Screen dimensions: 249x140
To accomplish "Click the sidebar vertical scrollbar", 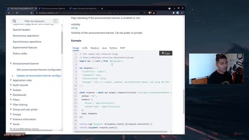I will tap(62, 42).
